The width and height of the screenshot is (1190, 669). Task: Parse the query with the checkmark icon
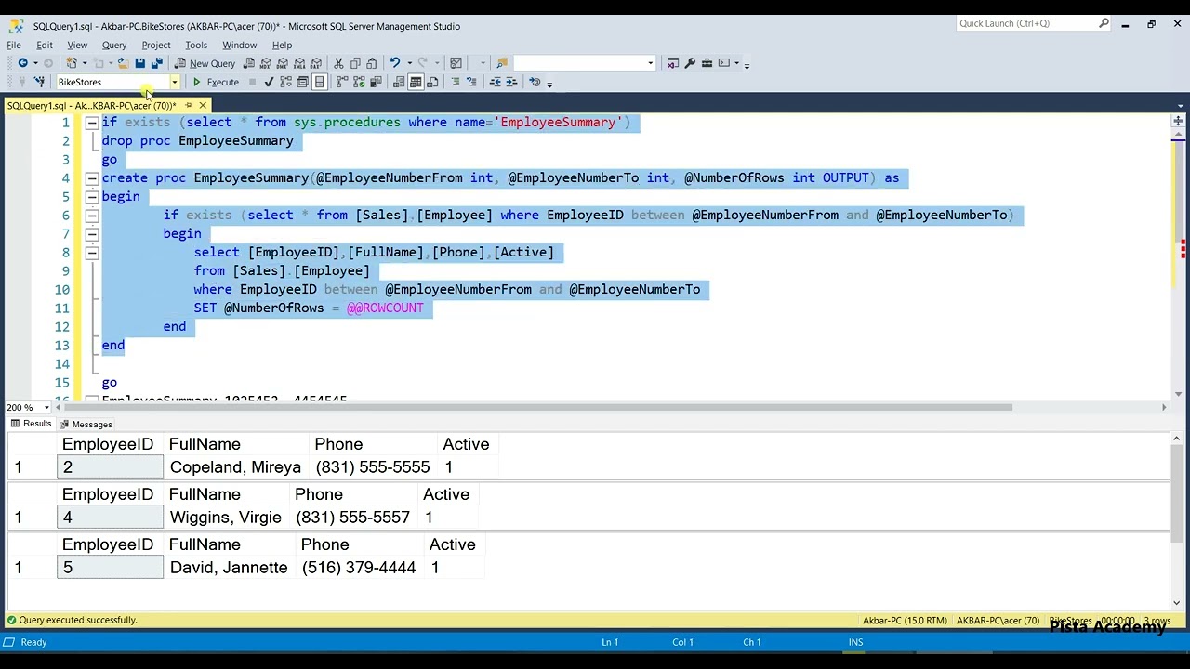(x=269, y=82)
